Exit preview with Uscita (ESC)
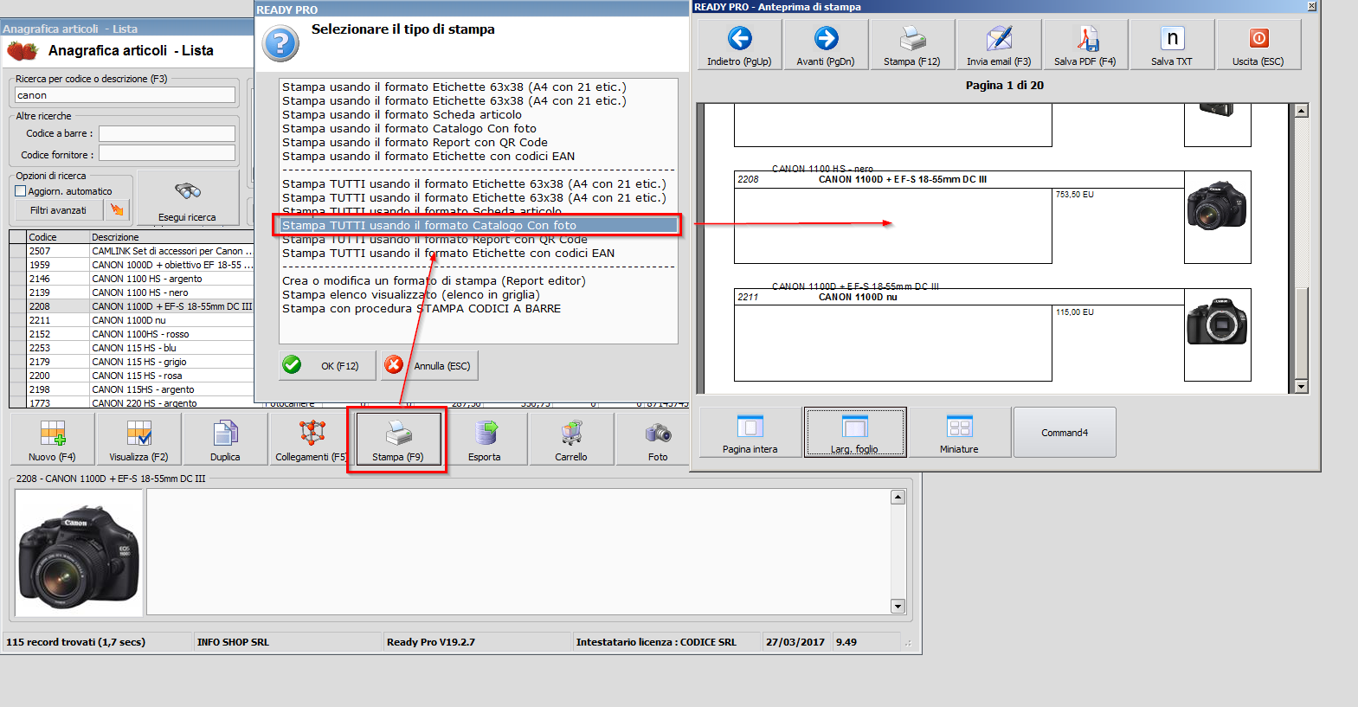 (x=1258, y=45)
